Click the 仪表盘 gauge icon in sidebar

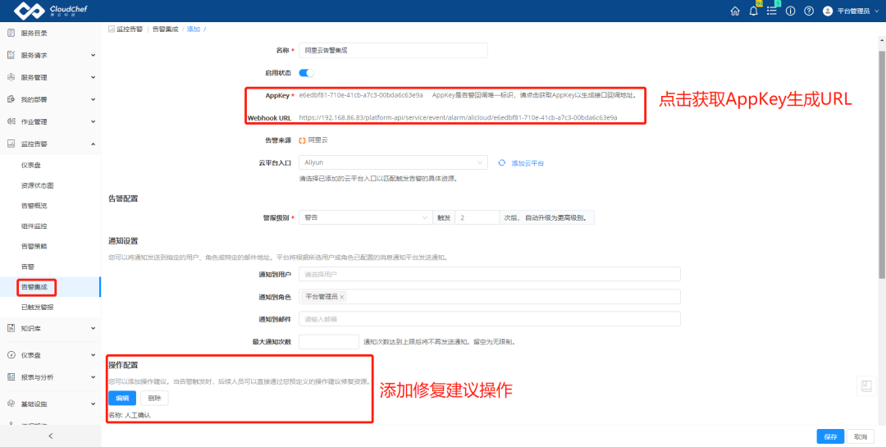coord(10,355)
